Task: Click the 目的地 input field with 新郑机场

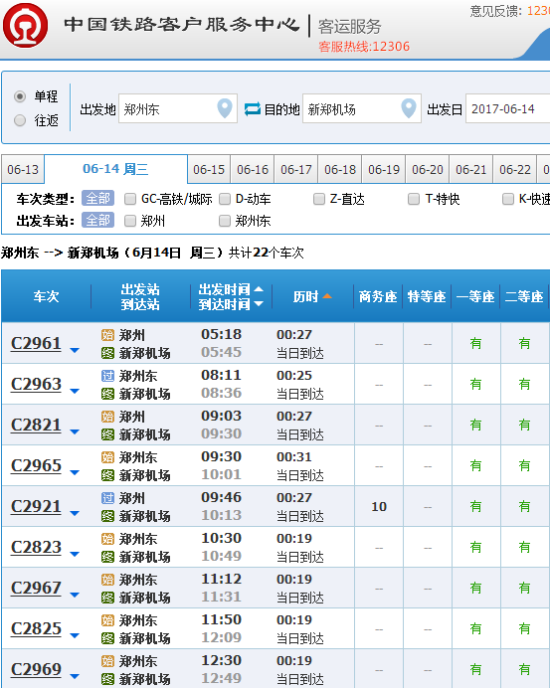Action: 362,108
